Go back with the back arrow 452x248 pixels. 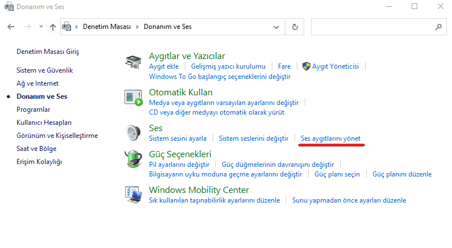tap(11, 27)
